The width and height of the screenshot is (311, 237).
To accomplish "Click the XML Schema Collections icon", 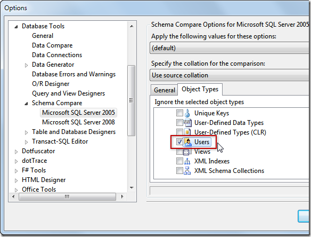I will pyautogui.click(x=187, y=171).
